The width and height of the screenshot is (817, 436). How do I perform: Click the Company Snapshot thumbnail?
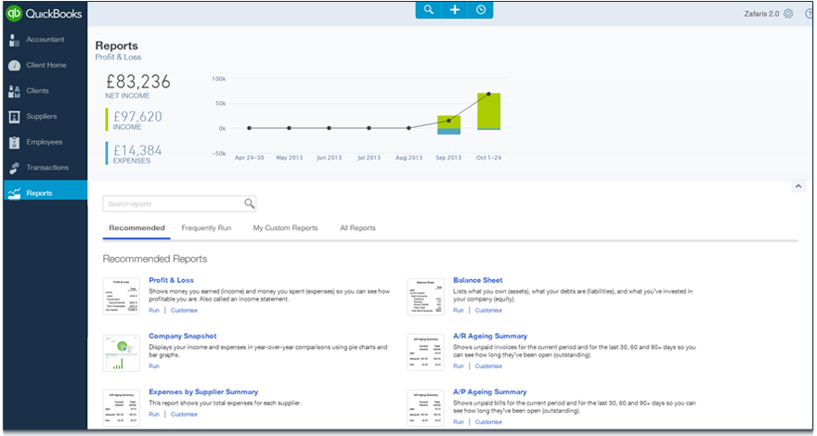(x=122, y=353)
